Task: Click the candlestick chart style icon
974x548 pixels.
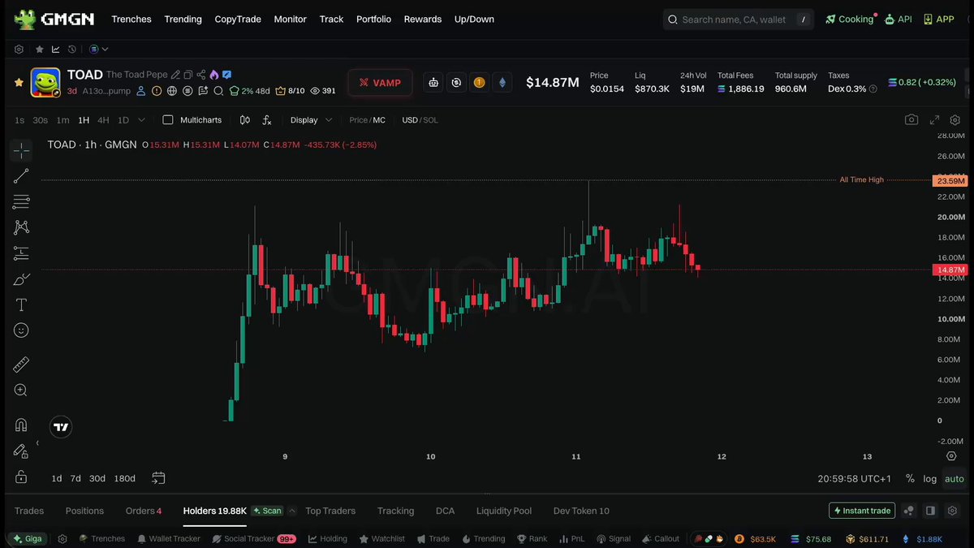Action: coord(245,120)
